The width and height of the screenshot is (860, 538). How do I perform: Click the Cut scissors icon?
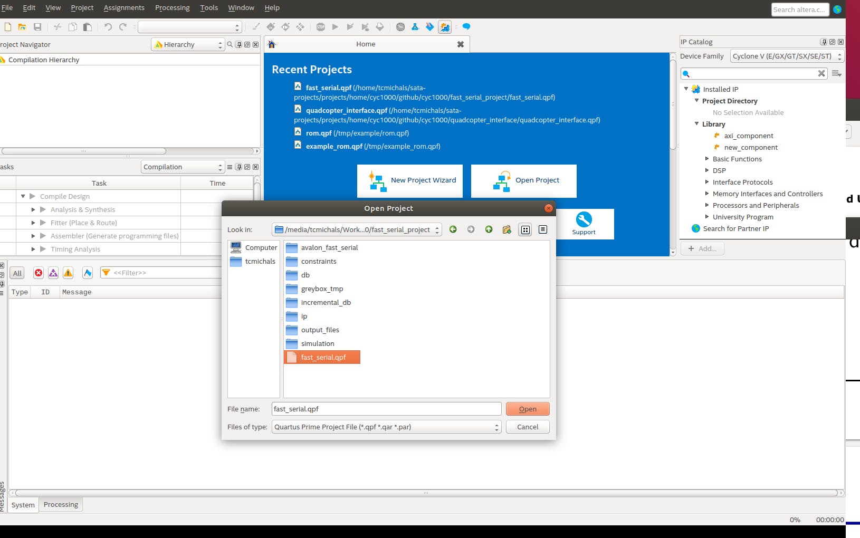[58, 27]
